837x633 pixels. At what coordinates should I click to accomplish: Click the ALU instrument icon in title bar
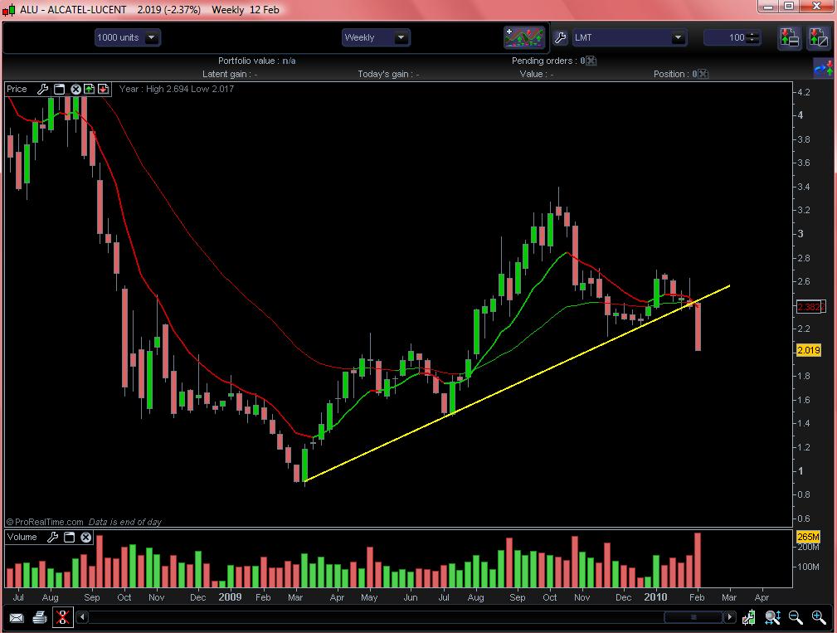(x=8, y=10)
